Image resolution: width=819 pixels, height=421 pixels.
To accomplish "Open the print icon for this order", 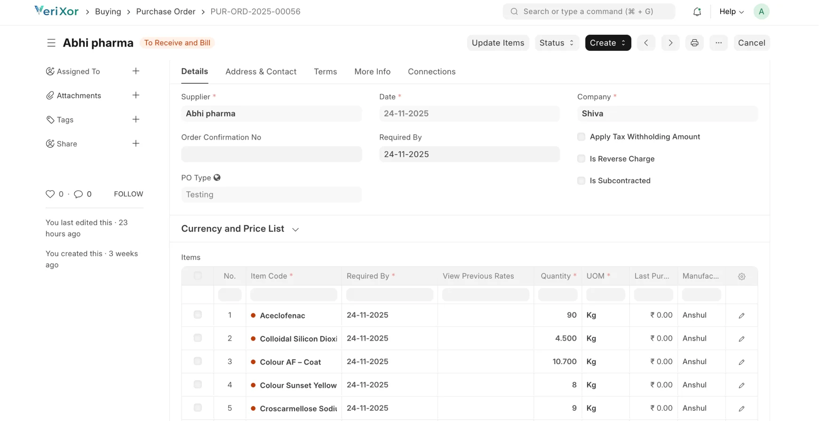I will coord(694,43).
